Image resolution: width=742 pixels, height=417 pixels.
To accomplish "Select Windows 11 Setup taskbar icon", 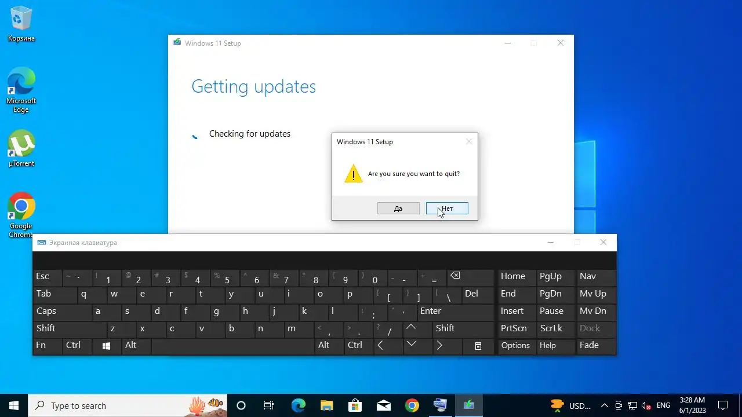I will pos(468,405).
